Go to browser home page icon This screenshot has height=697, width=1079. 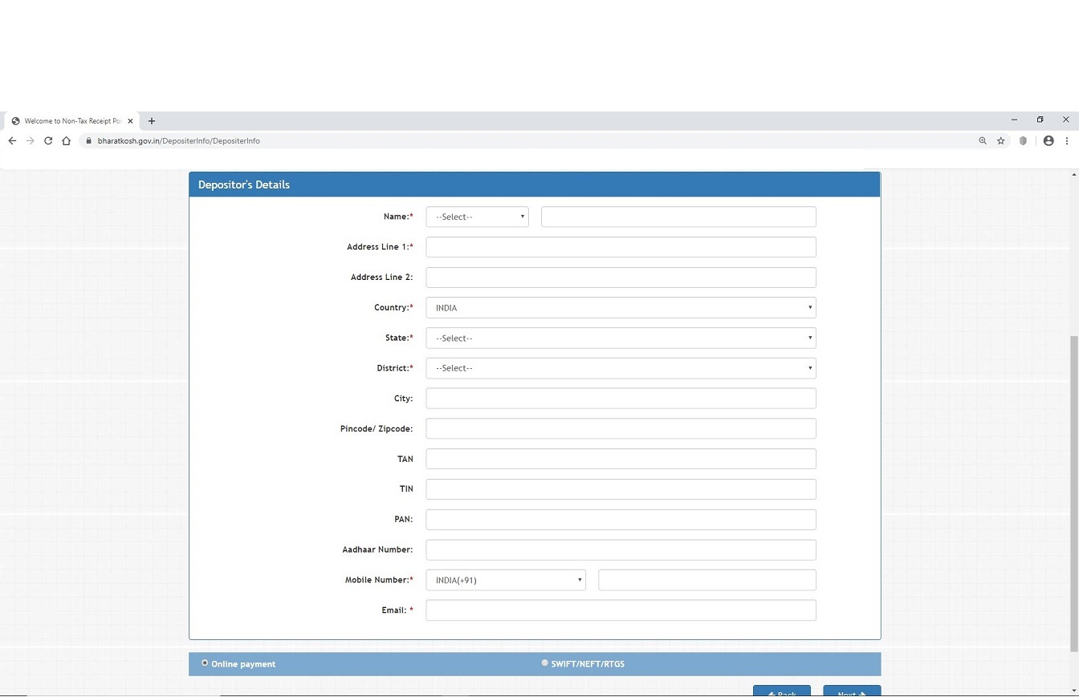click(x=67, y=140)
